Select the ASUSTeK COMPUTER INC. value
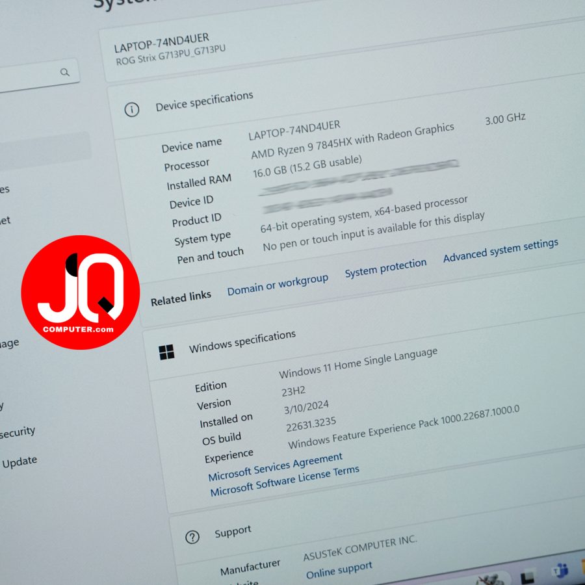585x585 pixels. (360, 548)
